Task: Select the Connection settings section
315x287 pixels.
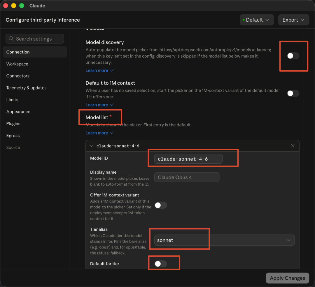Action: pos(35,52)
